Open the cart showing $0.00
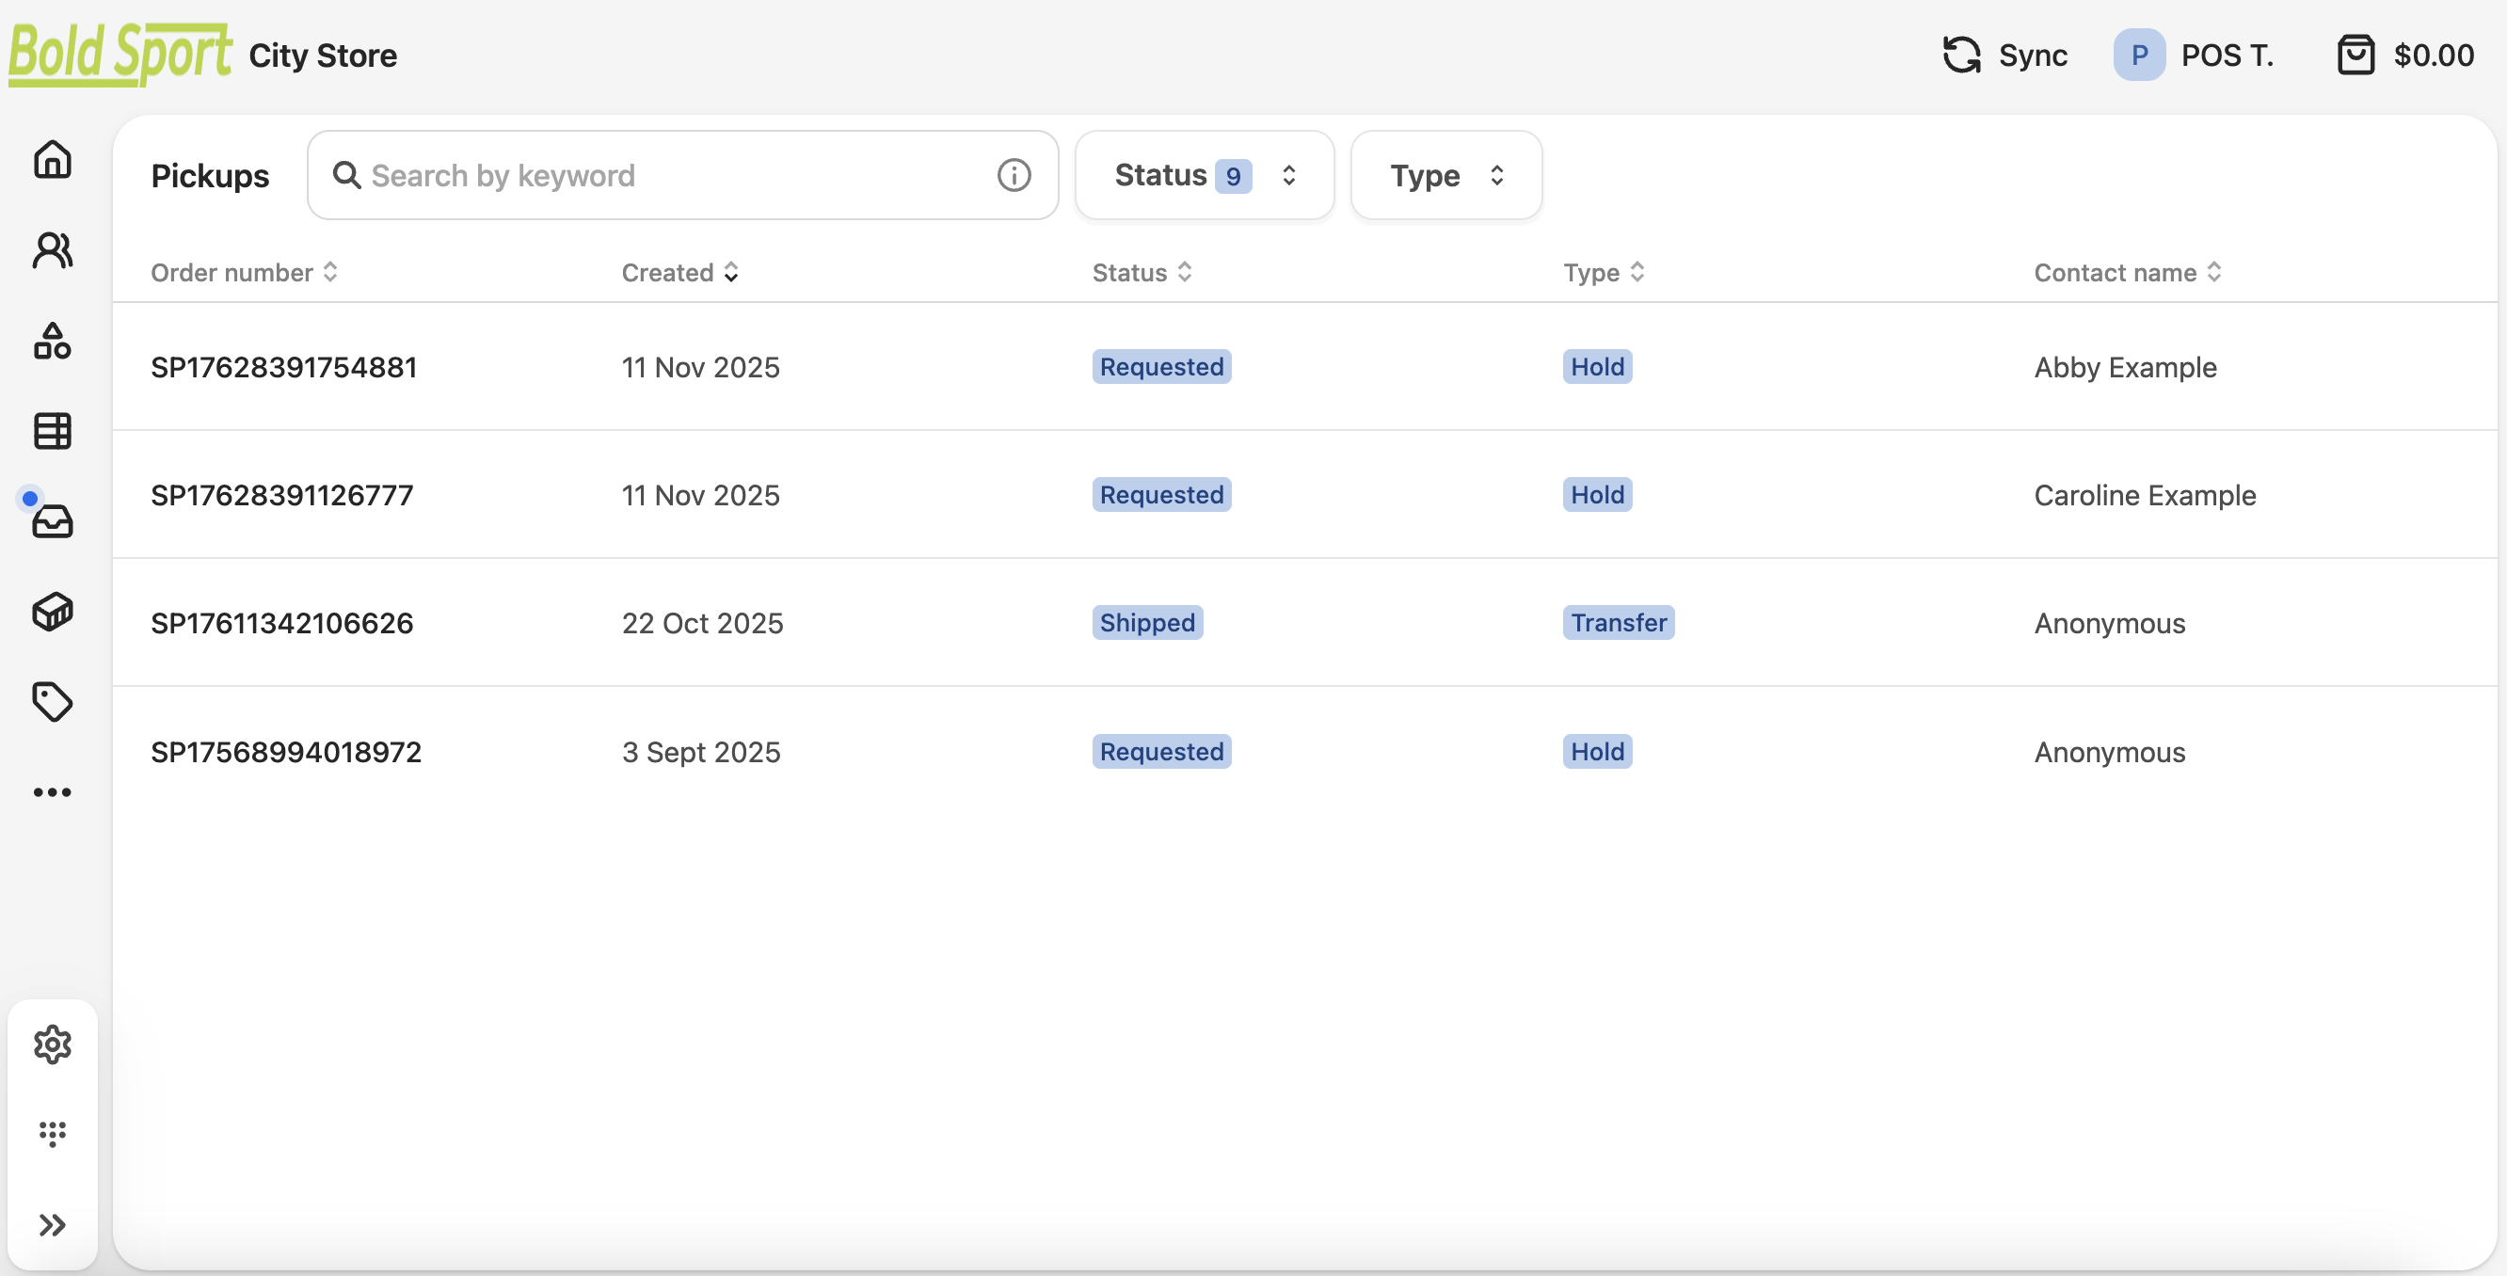2507x1276 pixels. tap(2404, 56)
